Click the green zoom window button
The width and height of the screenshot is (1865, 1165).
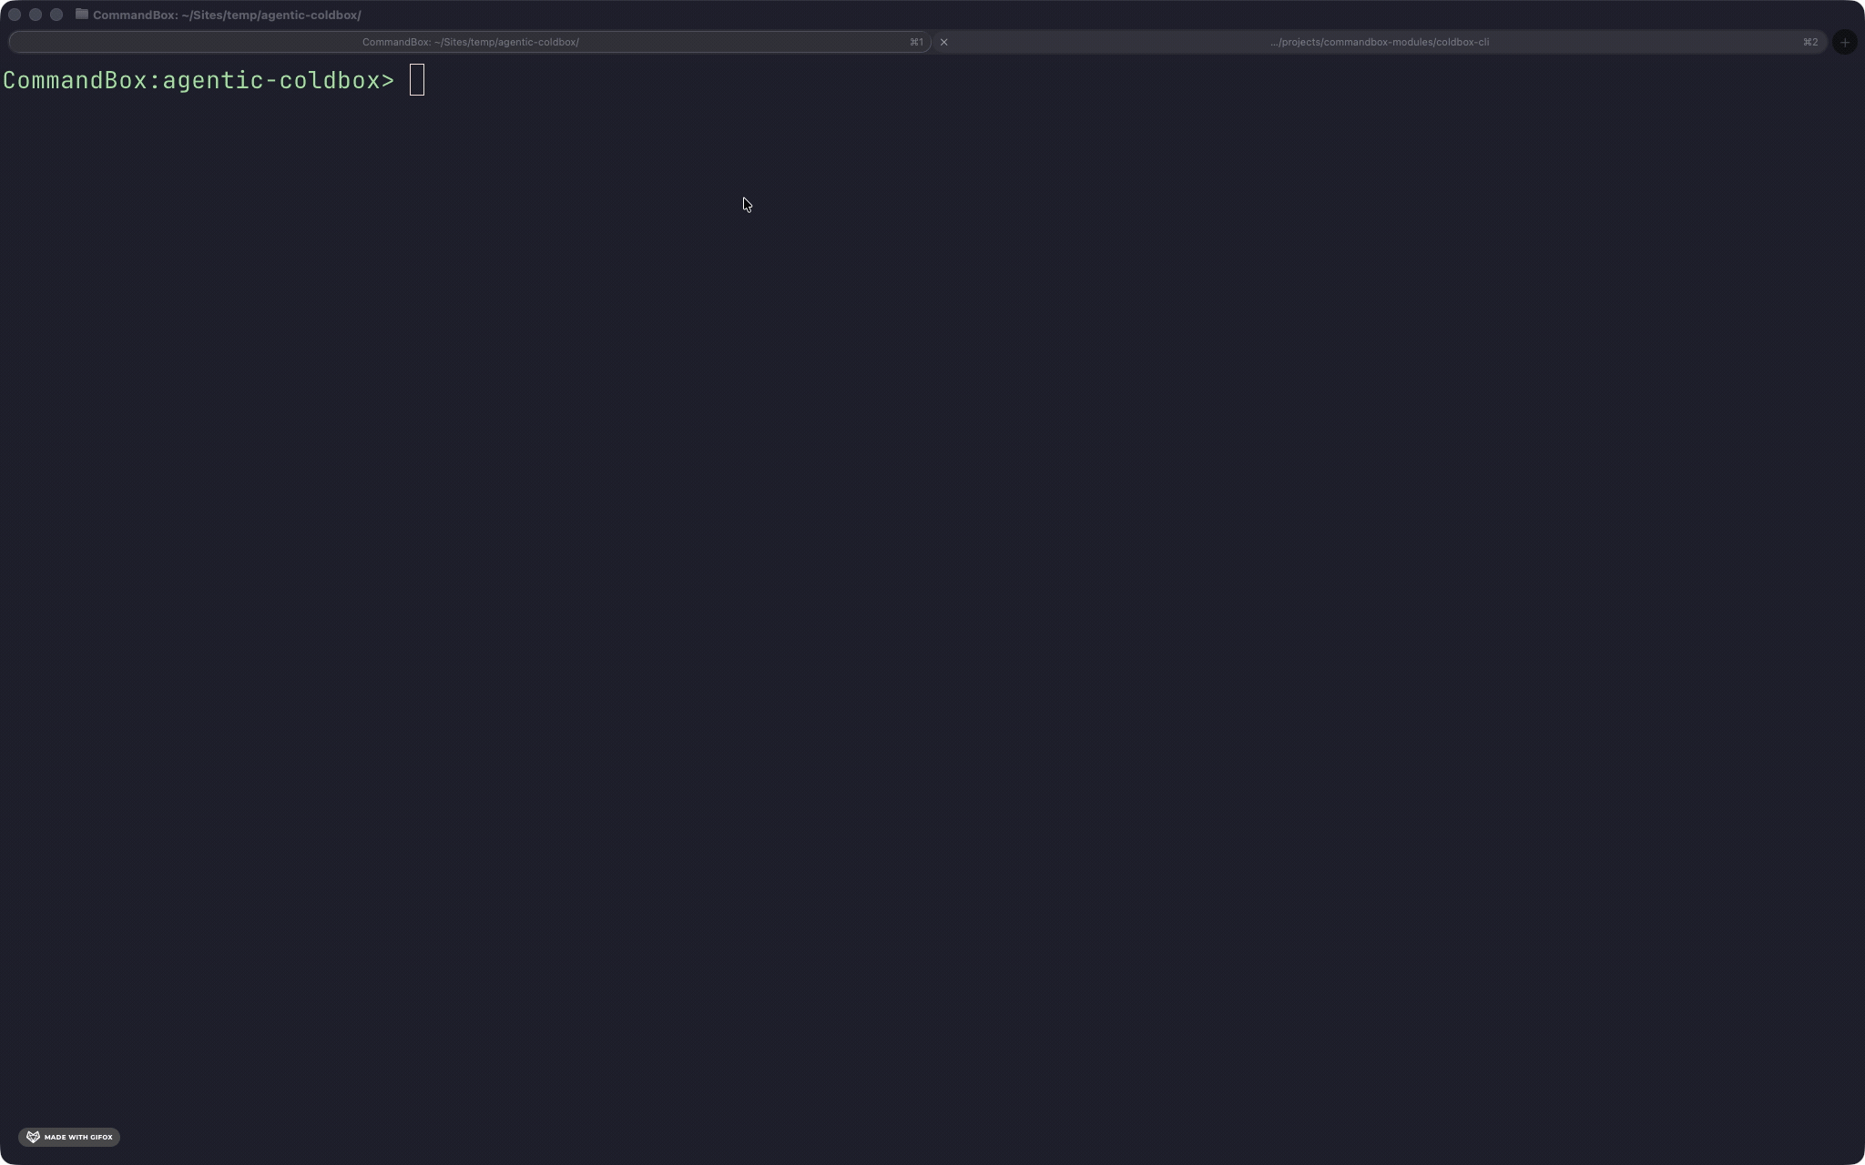(56, 15)
